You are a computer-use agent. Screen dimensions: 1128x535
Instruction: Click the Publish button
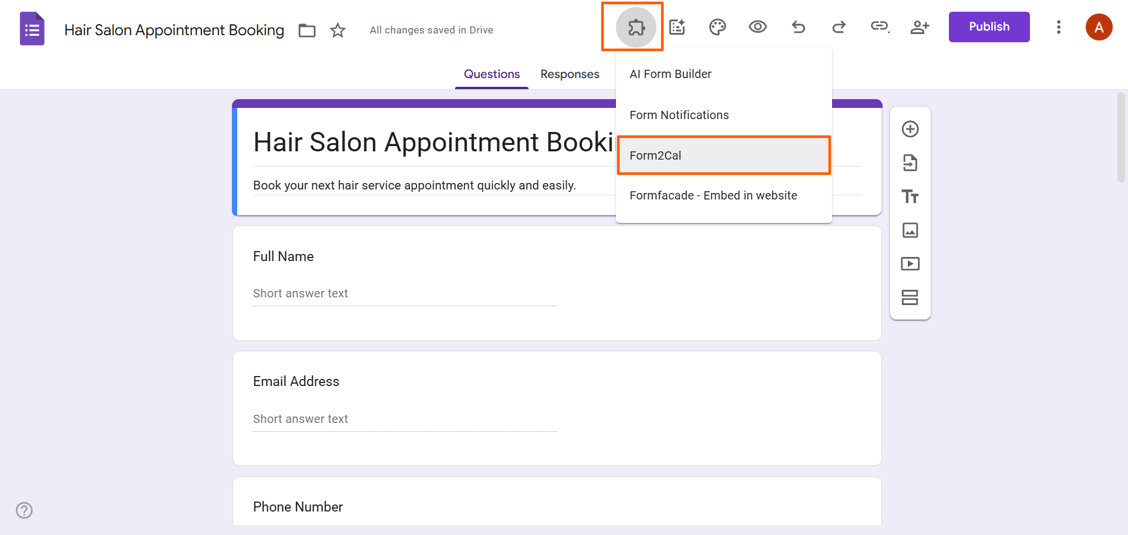point(989,26)
